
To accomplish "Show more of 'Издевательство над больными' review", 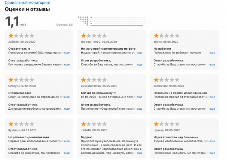I will [x=212, y=141].
